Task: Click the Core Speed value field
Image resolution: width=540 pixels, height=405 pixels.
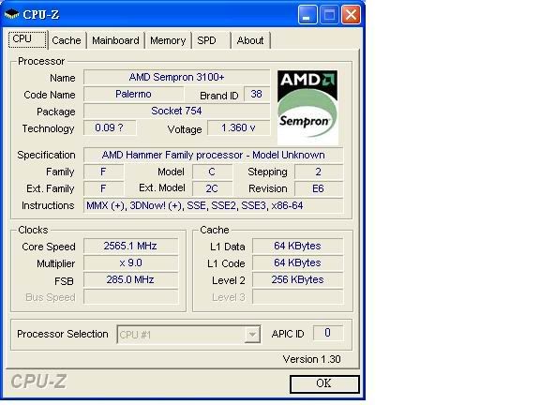Action: pyautogui.click(x=130, y=246)
